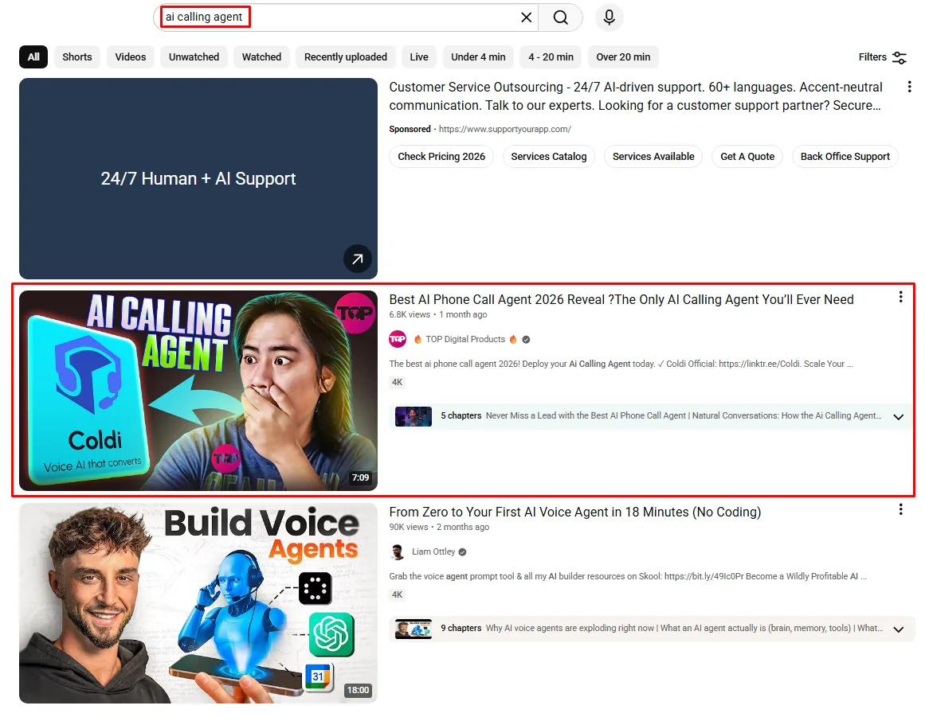Click the Get A Quote button
The width and height of the screenshot is (925, 721).
(747, 157)
